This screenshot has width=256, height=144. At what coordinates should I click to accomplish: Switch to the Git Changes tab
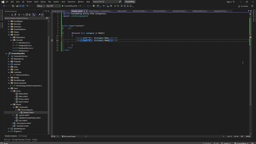point(23,136)
